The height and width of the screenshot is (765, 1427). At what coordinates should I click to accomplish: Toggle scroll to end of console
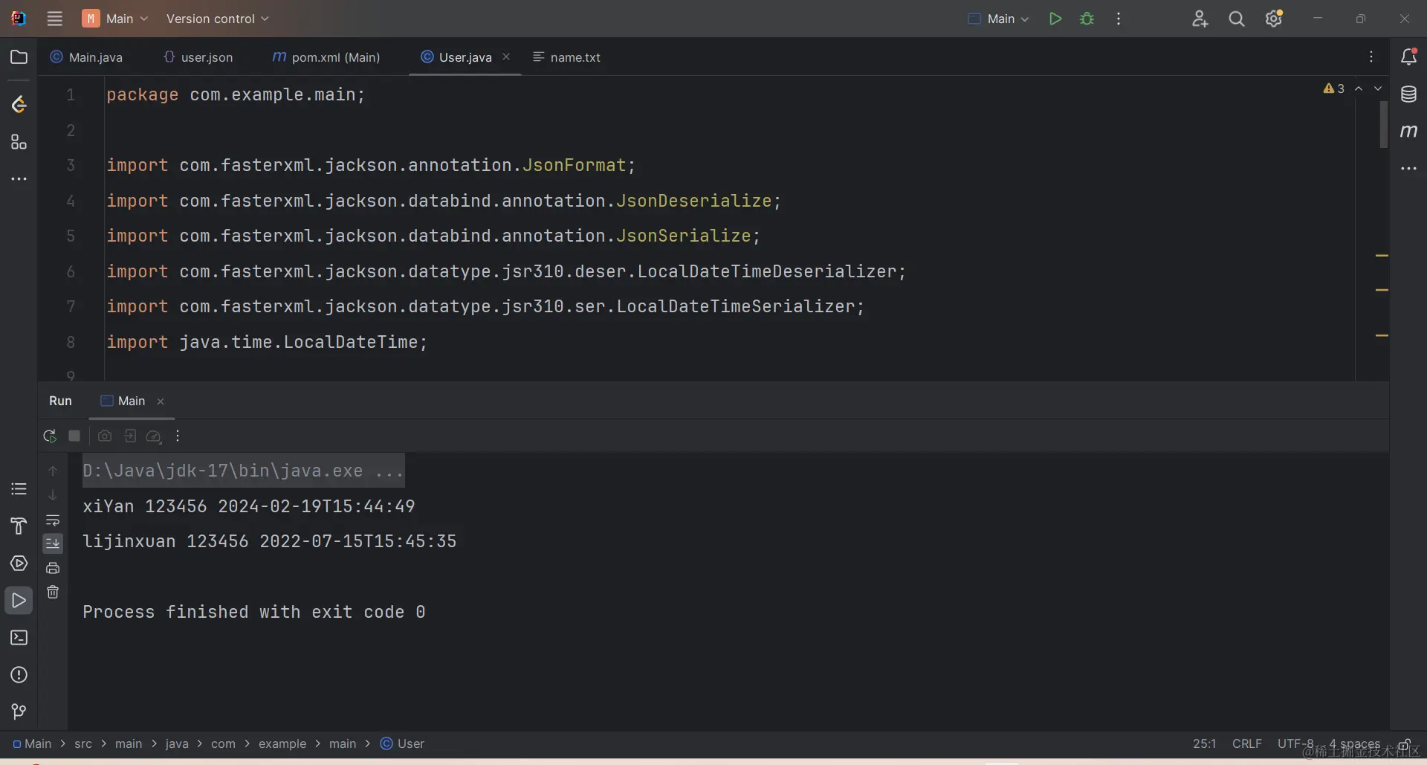click(53, 543)
